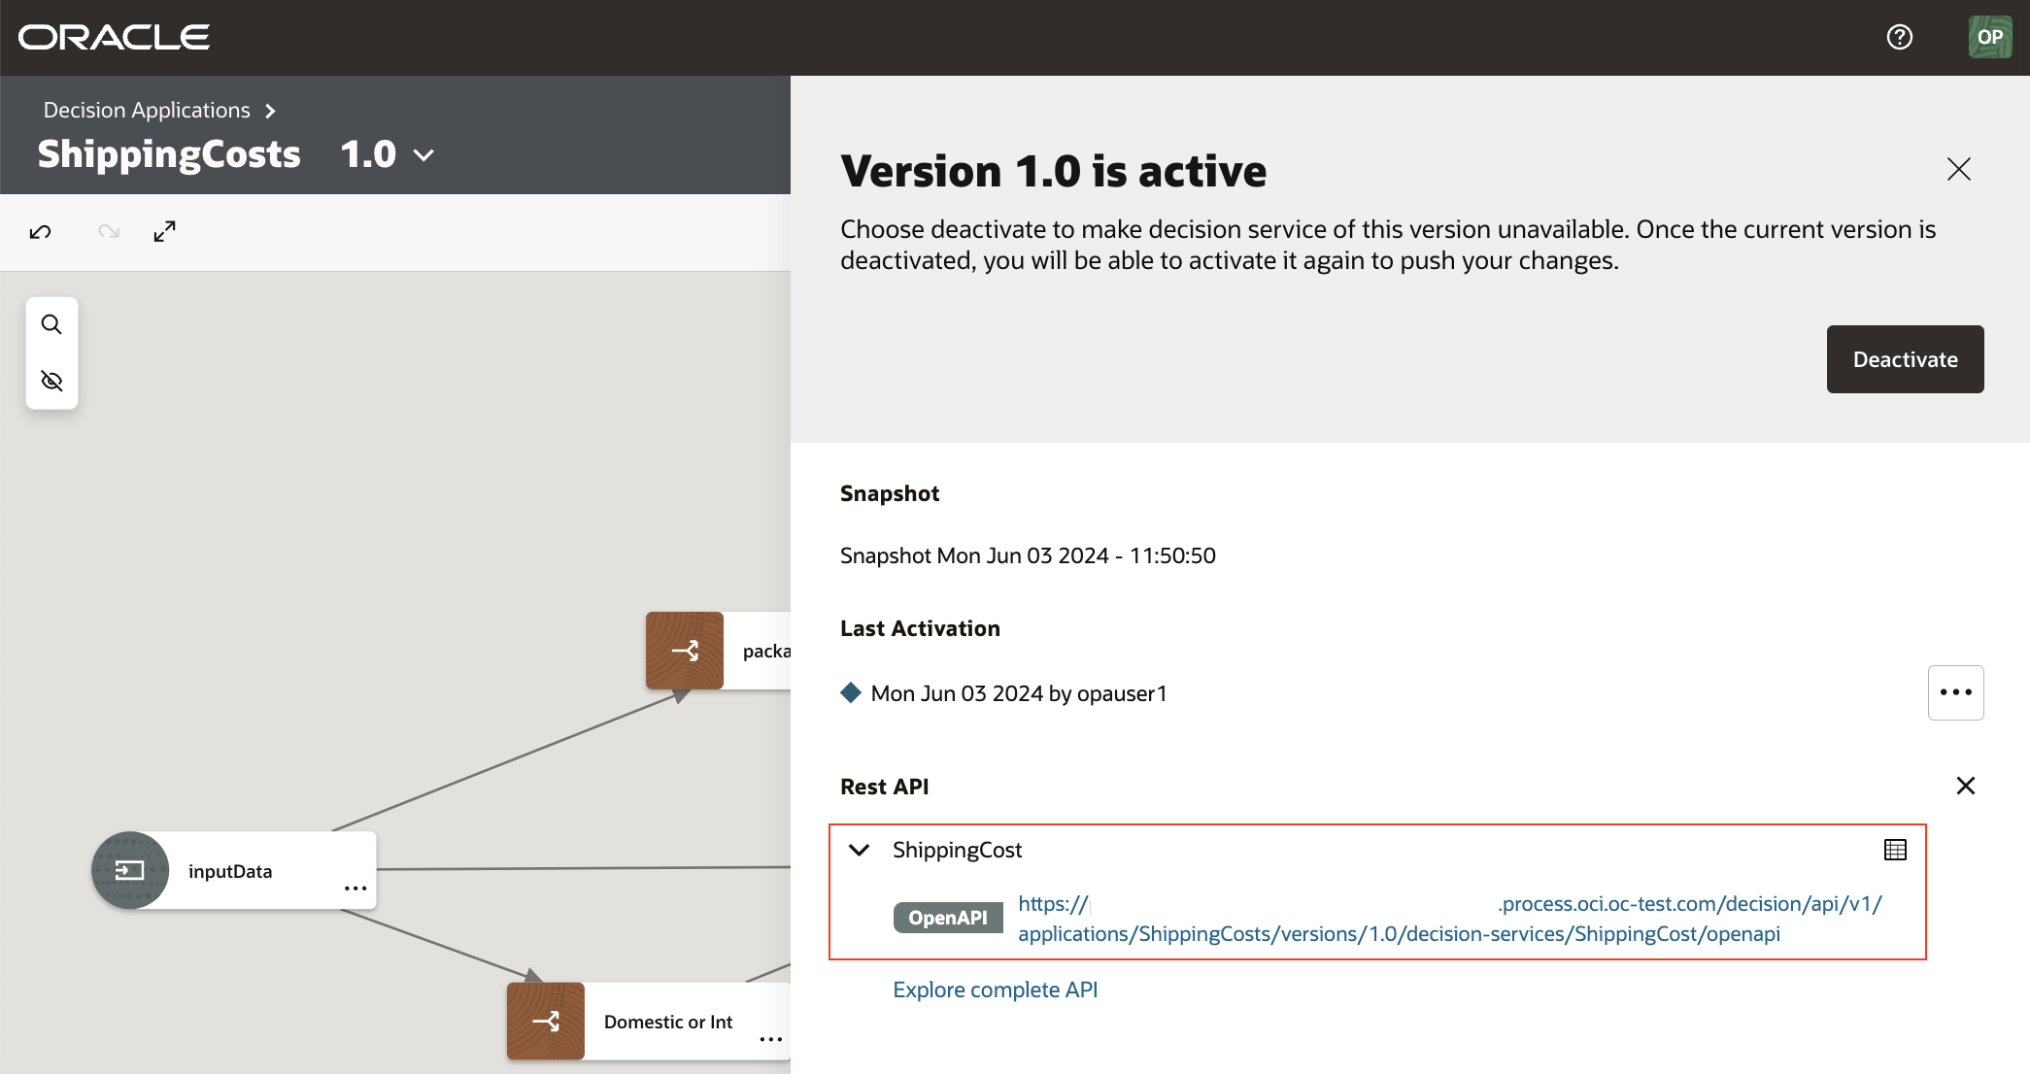Click the undo icon above the canvas

40,231
